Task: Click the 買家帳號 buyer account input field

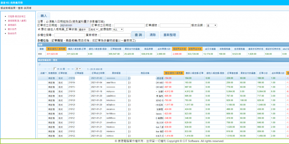Action: tap(115, 35)
